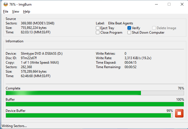188x129 pixels.
Task: Click the Complete progress bar
Action: [95, 93]
